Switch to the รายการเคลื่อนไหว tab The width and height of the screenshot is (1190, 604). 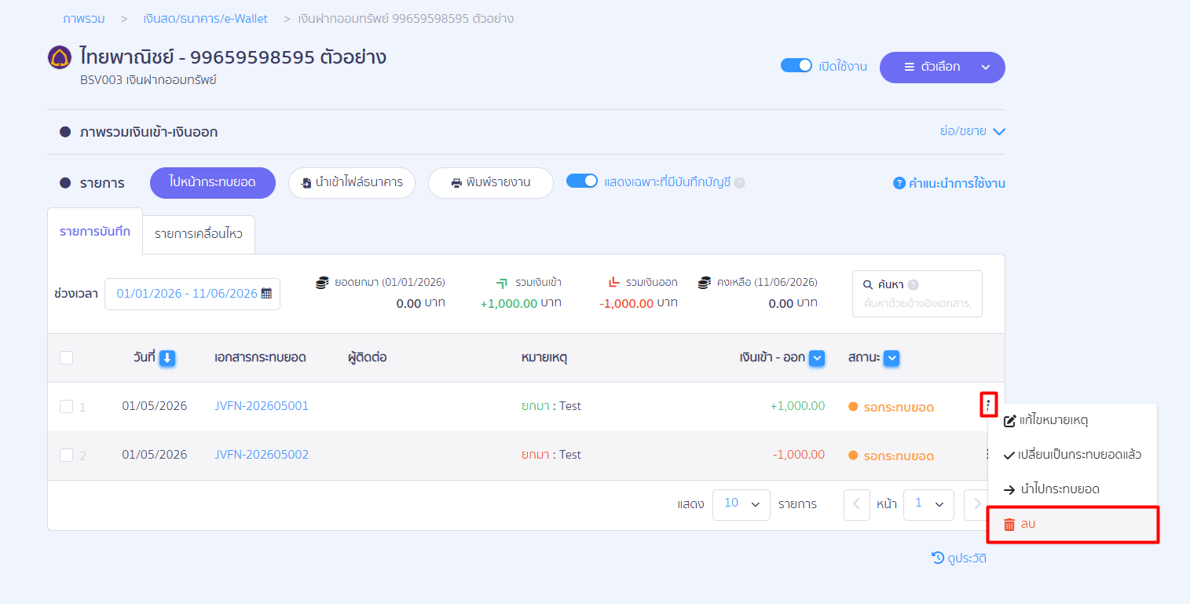(199, 234)
